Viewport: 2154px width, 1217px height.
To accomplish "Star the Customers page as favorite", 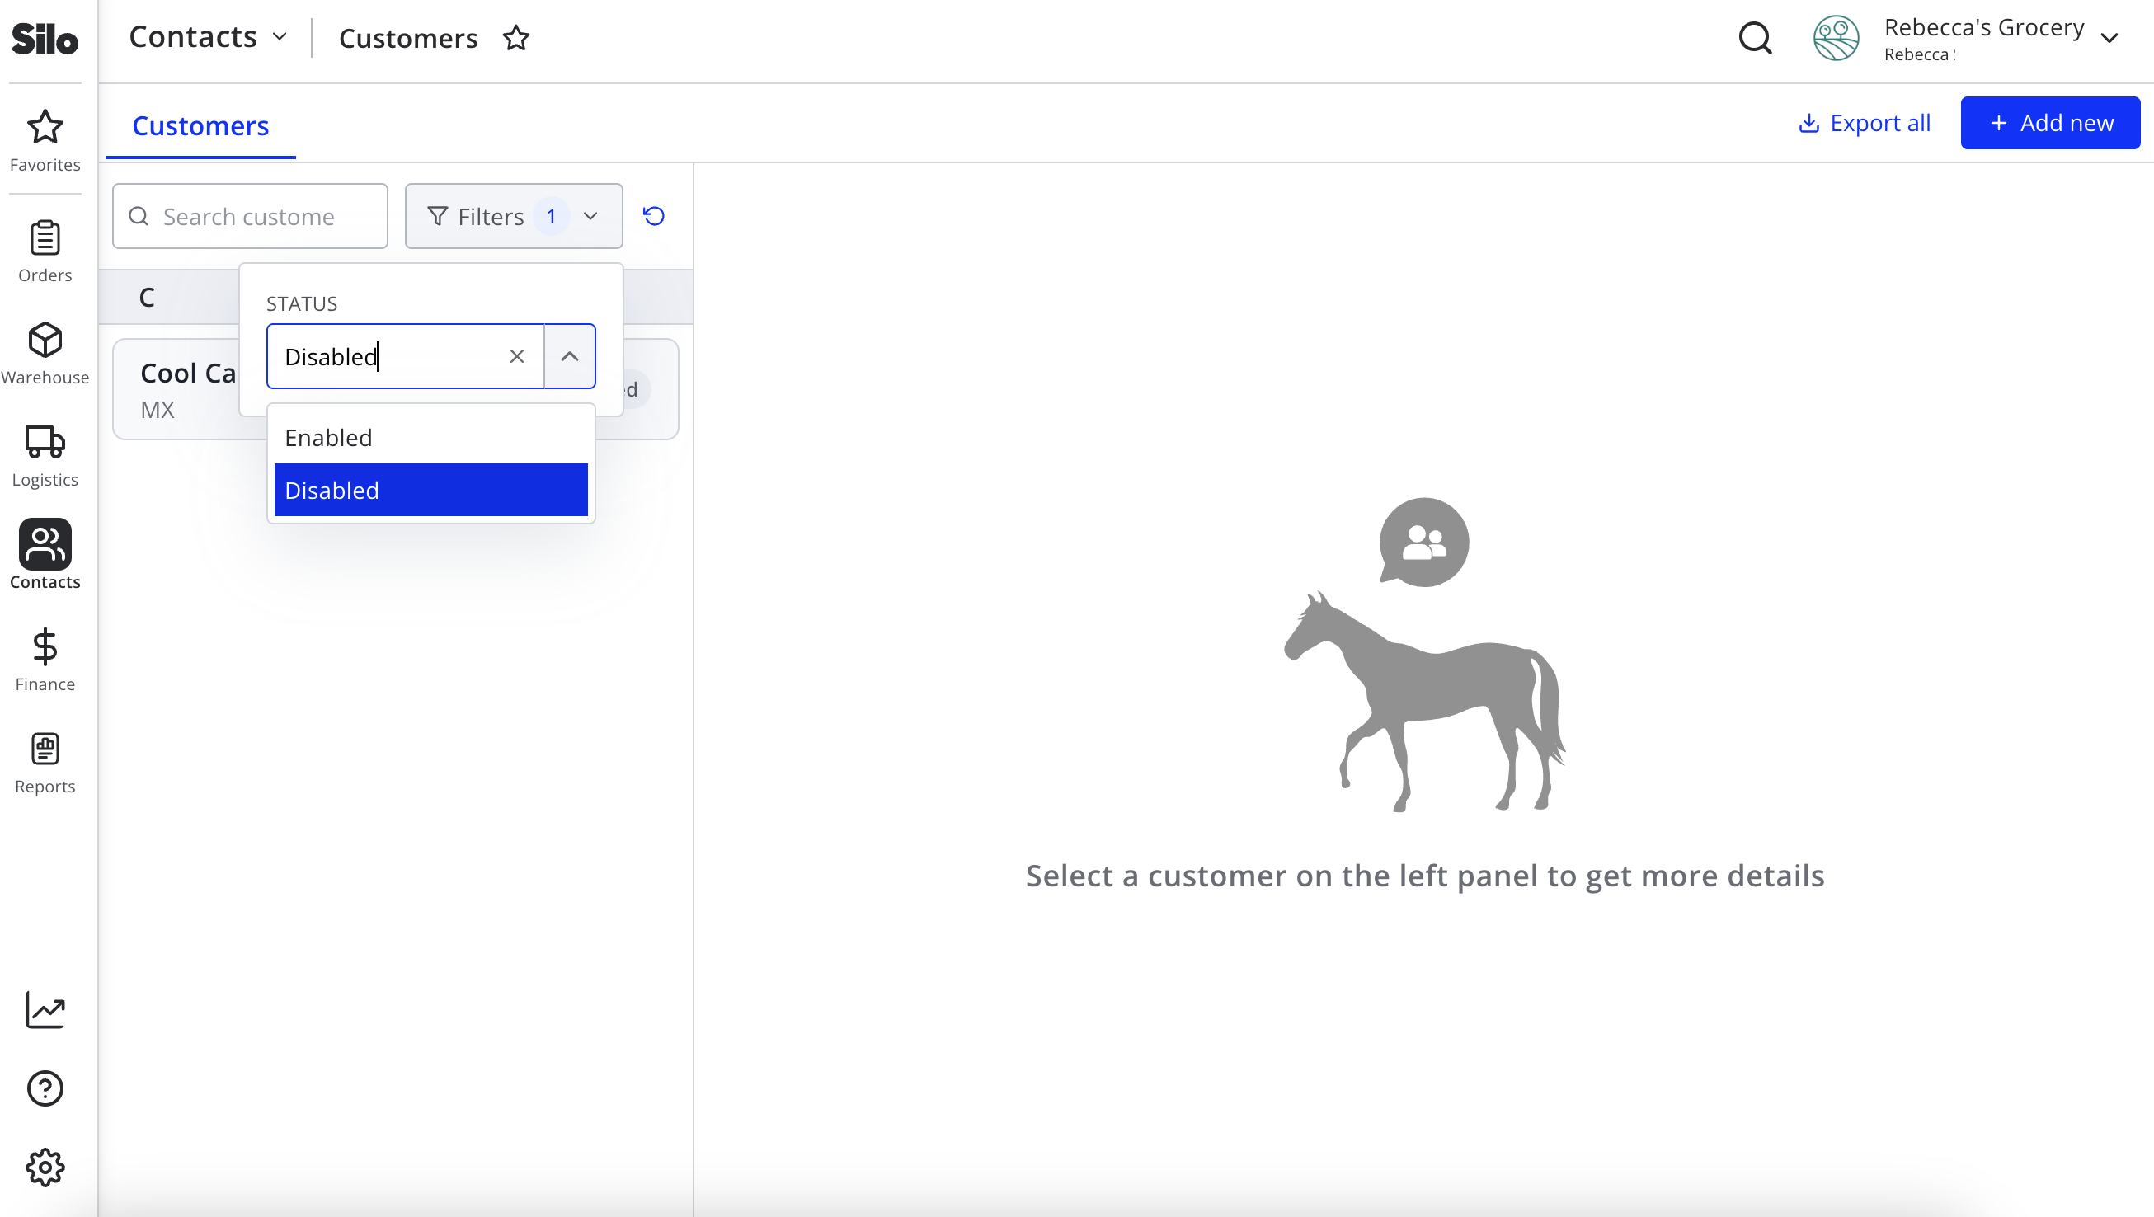I will [516, 38].
